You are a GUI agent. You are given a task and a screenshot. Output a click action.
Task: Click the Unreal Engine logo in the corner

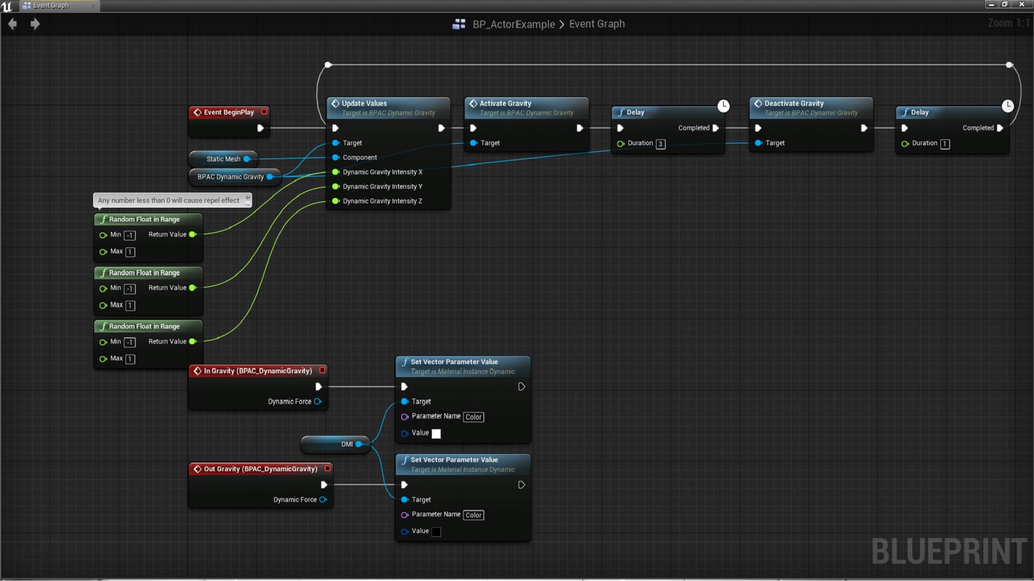pyautogui.click(x=6, y=5)
